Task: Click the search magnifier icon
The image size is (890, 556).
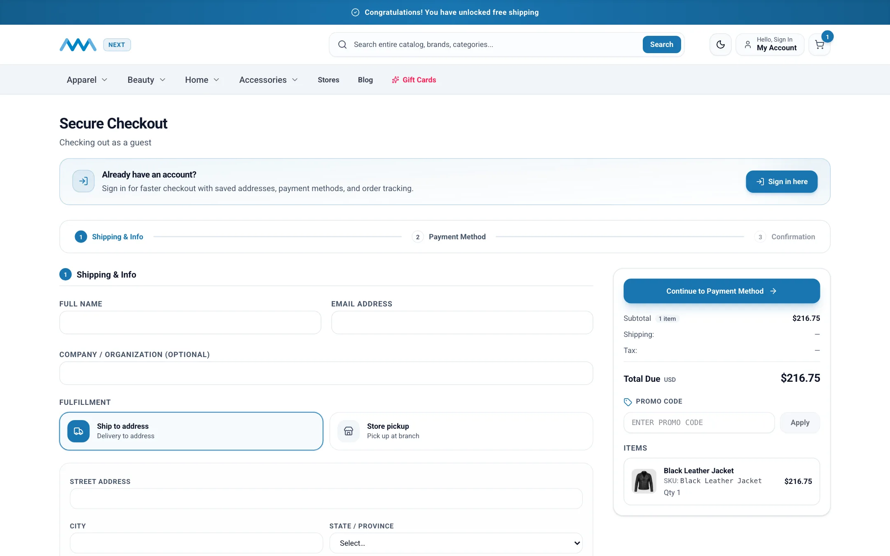Action: (x=342, y=44)
